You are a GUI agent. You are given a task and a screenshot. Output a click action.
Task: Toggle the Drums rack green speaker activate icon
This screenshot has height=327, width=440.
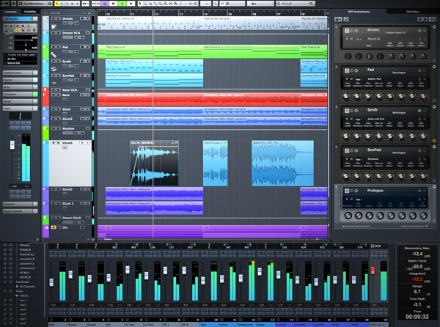419,31
